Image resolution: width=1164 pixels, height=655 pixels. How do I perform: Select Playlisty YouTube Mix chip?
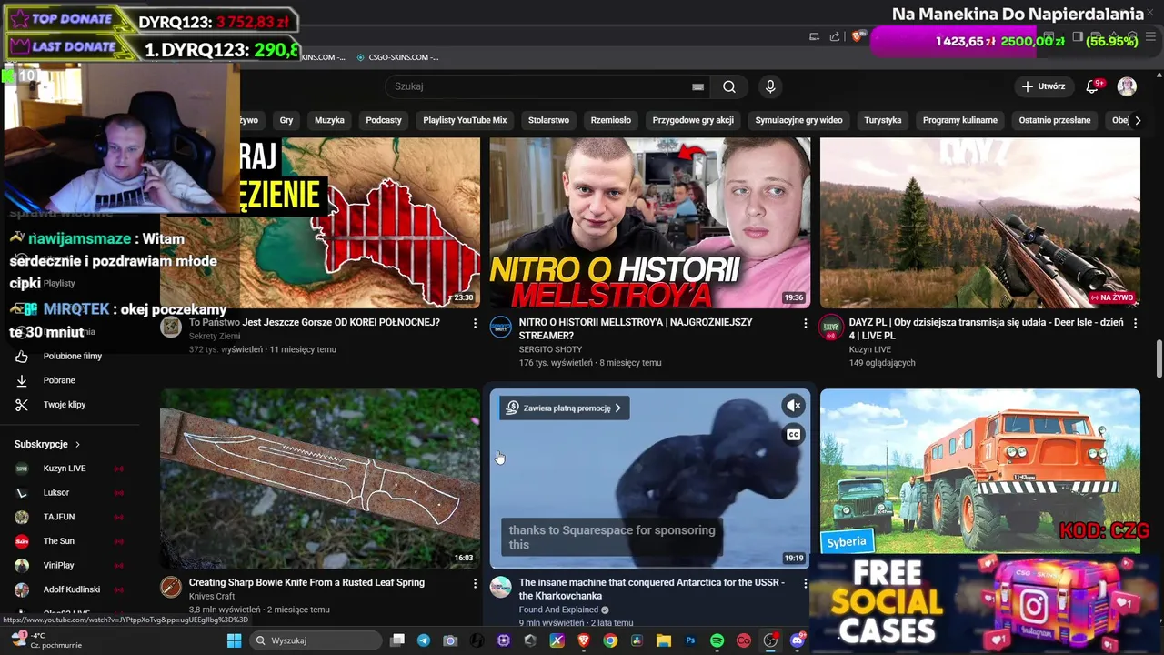(465, 120)
